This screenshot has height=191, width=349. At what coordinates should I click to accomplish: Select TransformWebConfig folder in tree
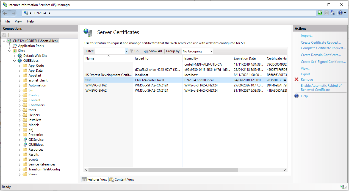(44, 169)
